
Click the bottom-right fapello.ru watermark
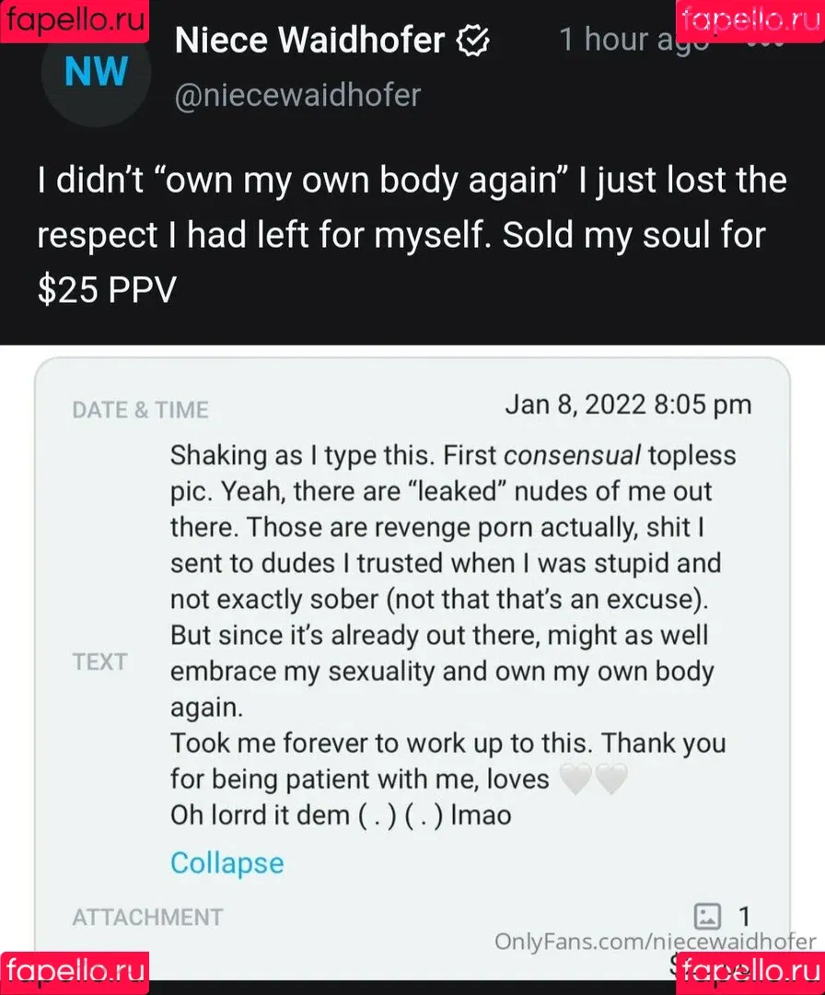750,973
